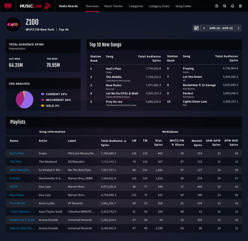Click 7,786,680.2 total audience spins cell
This screenshot has height=241, width=248.
tap(108, 153)
